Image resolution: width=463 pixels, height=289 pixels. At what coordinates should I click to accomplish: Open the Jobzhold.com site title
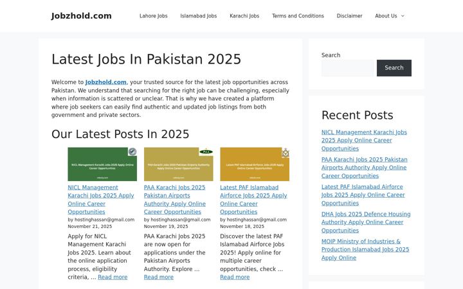coord(81,16)
